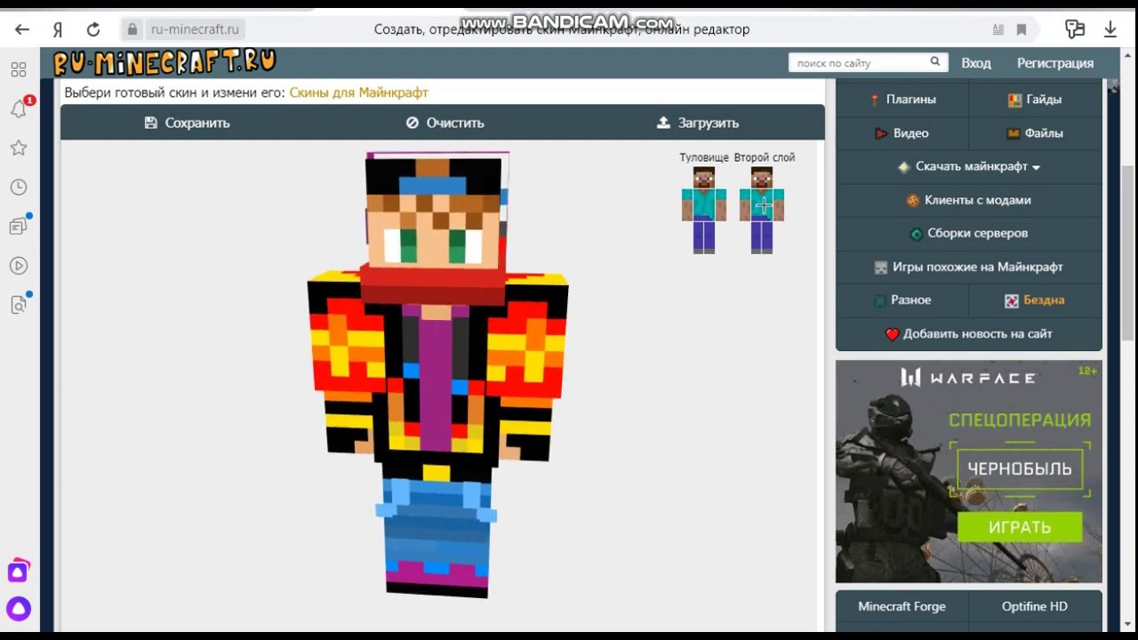Click the Вход login link
Image resolution: width=1138 pixels, height=640 pixels.
[x=975, y=63]
